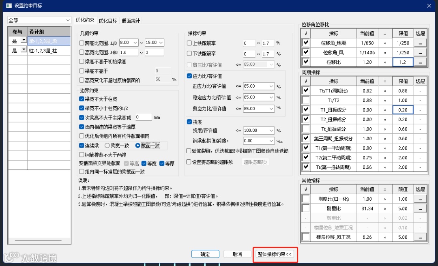Viewport: 438px width, 266px height.
Task: Click the 次梁高 mm value field
Action: pyautogui.click(x=144, y=117)
